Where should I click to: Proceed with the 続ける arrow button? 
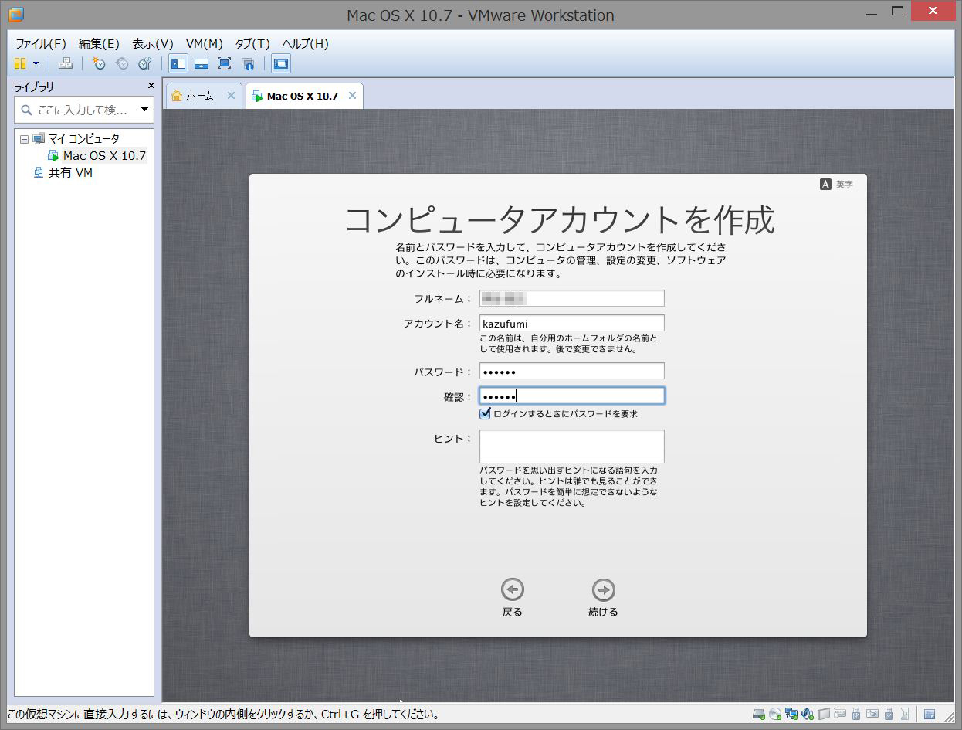click(604, 590)
